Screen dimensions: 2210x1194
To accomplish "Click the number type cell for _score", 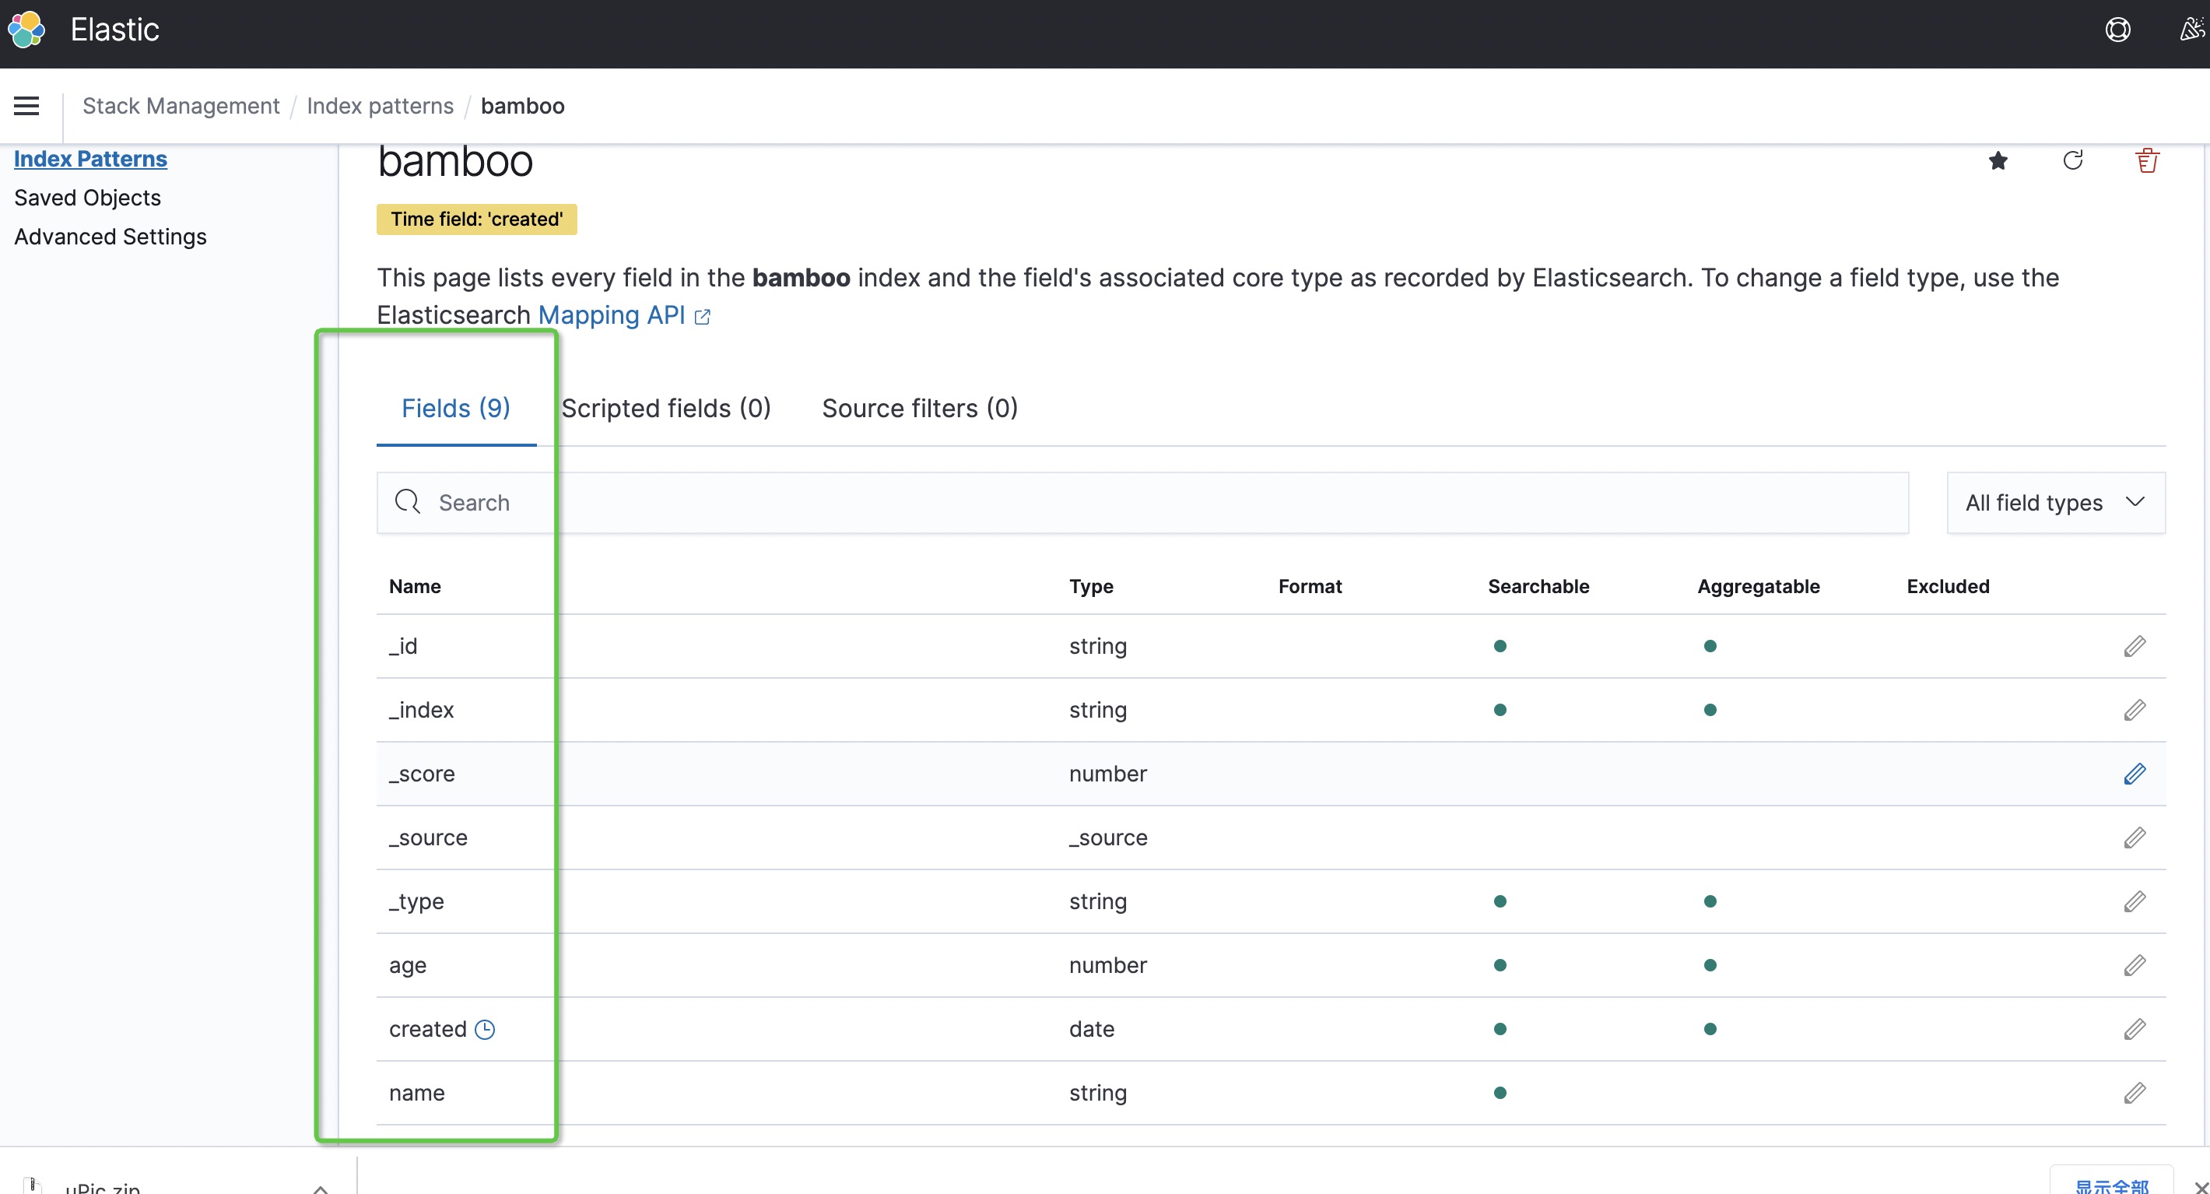I will point(1107,774).
